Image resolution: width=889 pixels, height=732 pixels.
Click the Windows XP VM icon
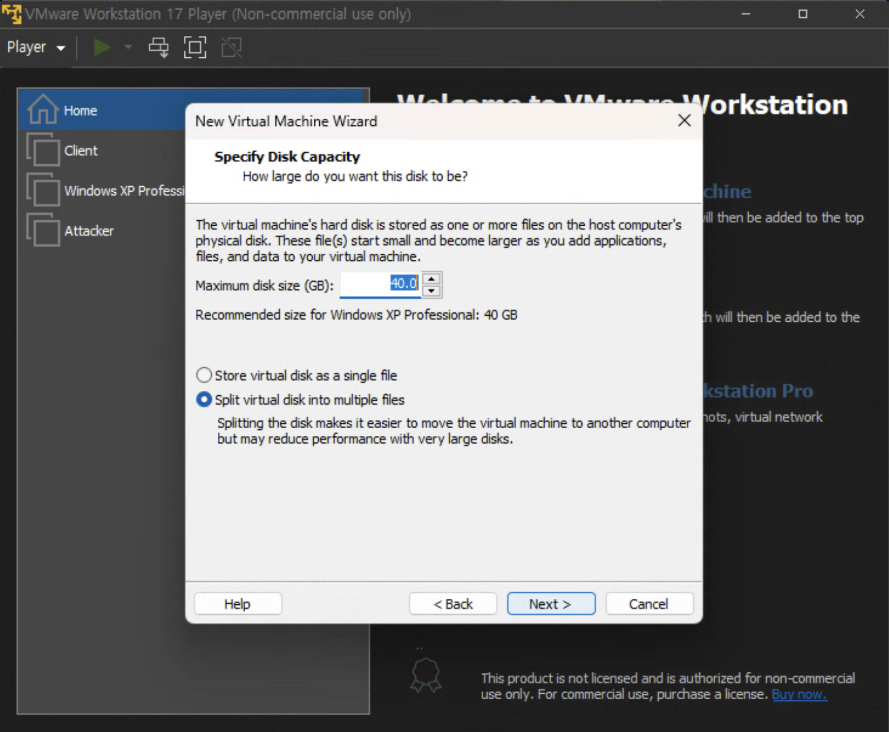(43, 189)
